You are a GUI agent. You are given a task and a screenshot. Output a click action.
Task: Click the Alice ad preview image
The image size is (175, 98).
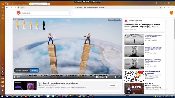(25, 85)
